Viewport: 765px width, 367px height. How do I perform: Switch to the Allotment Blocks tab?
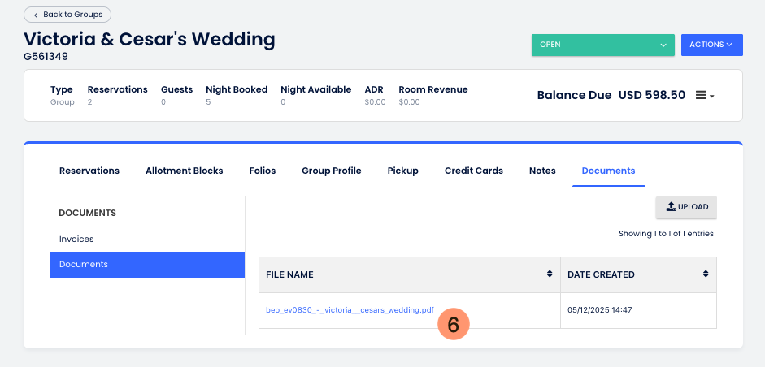click(185, 171)
